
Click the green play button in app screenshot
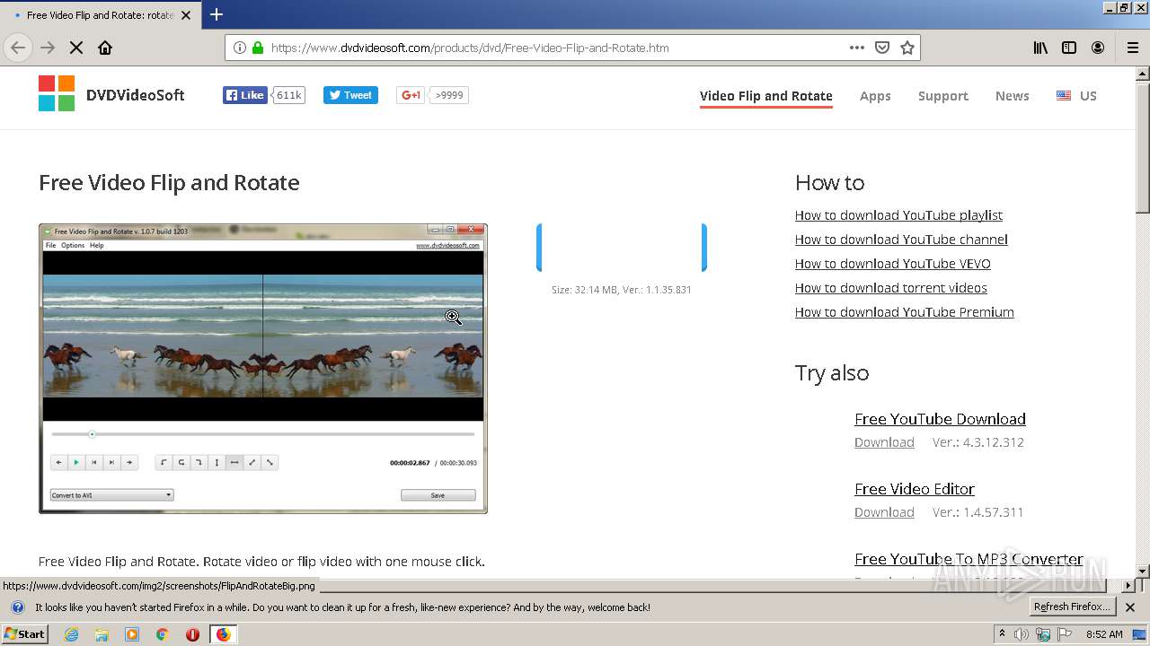[76, 462]
